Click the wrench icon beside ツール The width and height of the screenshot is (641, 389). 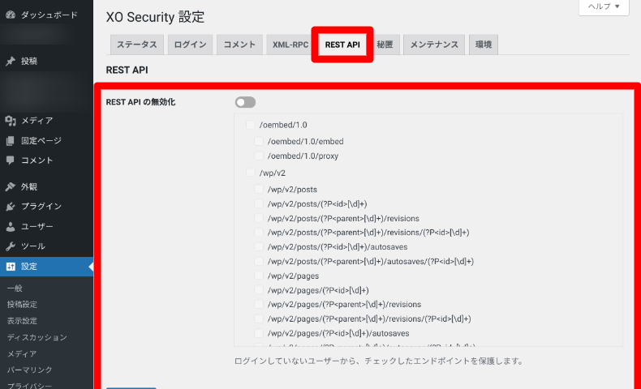11,246
